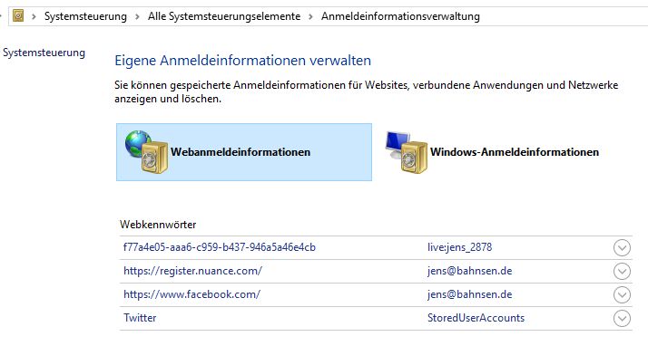
Task: Select the Webanmeldeinformationen tile
Action: (244, 152)
